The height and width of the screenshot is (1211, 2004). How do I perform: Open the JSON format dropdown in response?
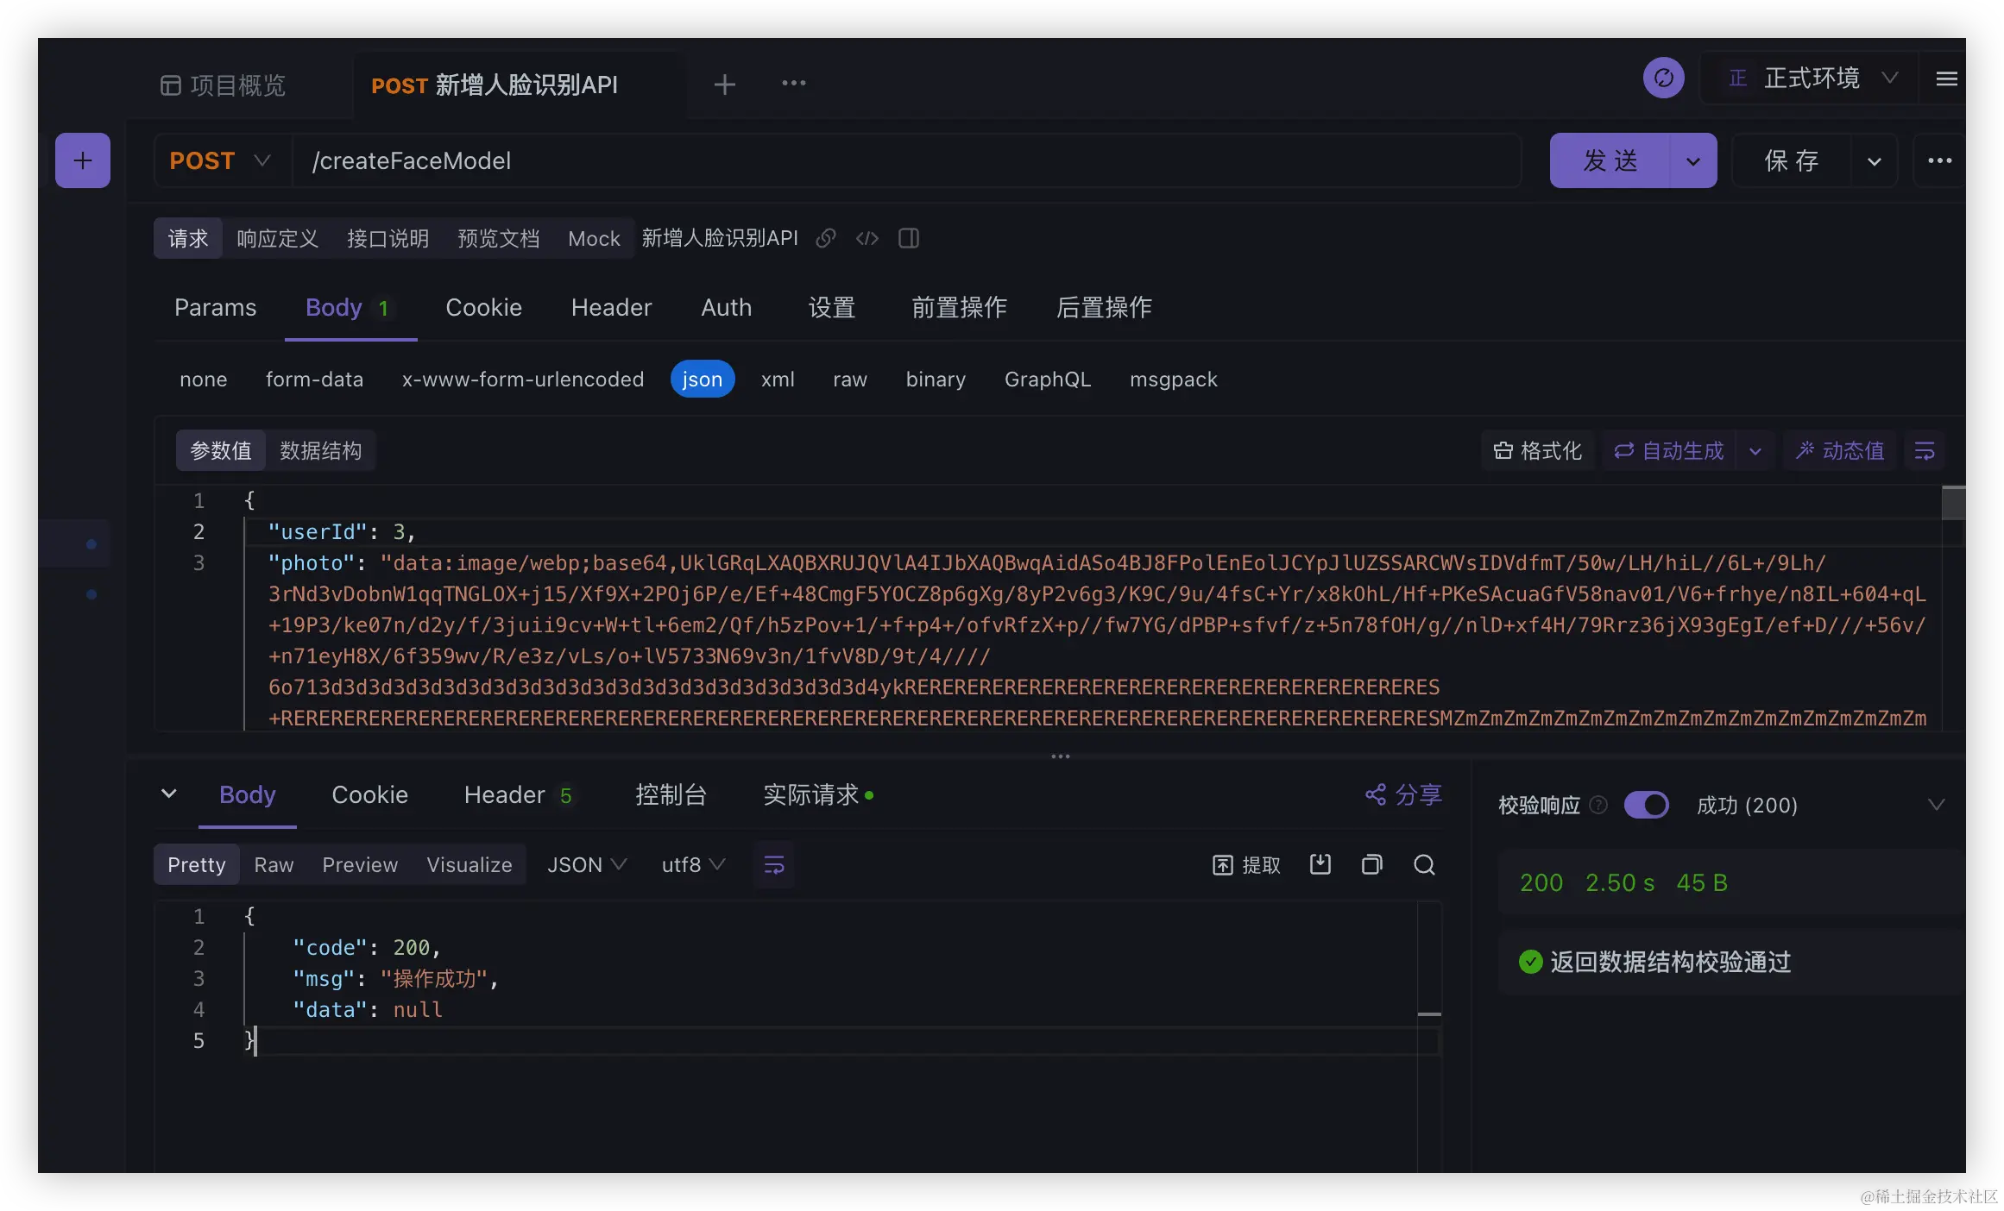tap(586, 865)
